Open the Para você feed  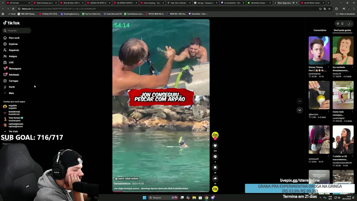[x=11, y=38]
